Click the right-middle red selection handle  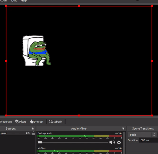coord(152,61)
